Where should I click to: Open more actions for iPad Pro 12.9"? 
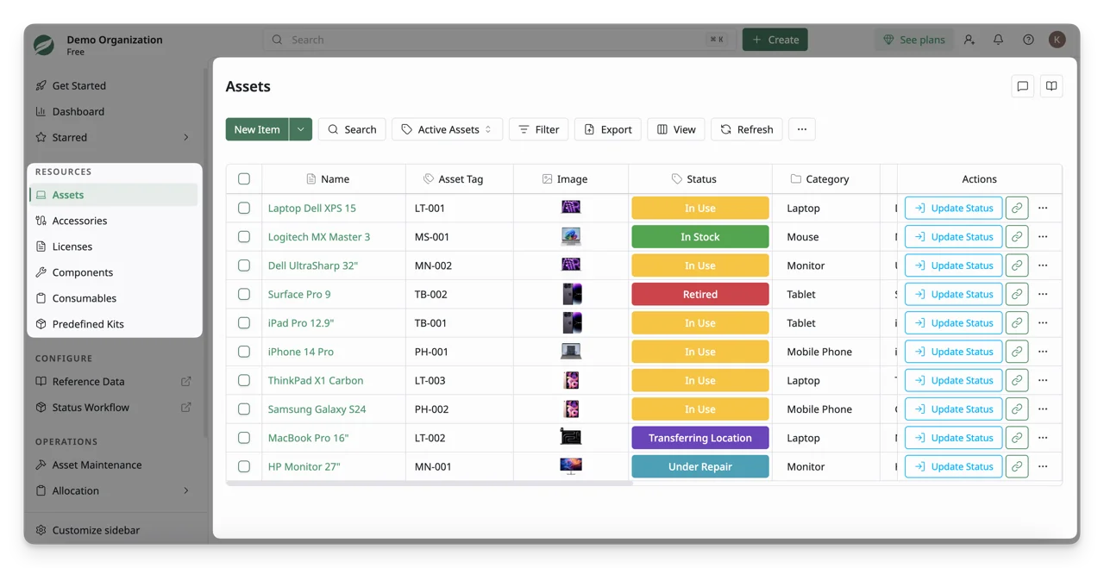click(1043, 323)
